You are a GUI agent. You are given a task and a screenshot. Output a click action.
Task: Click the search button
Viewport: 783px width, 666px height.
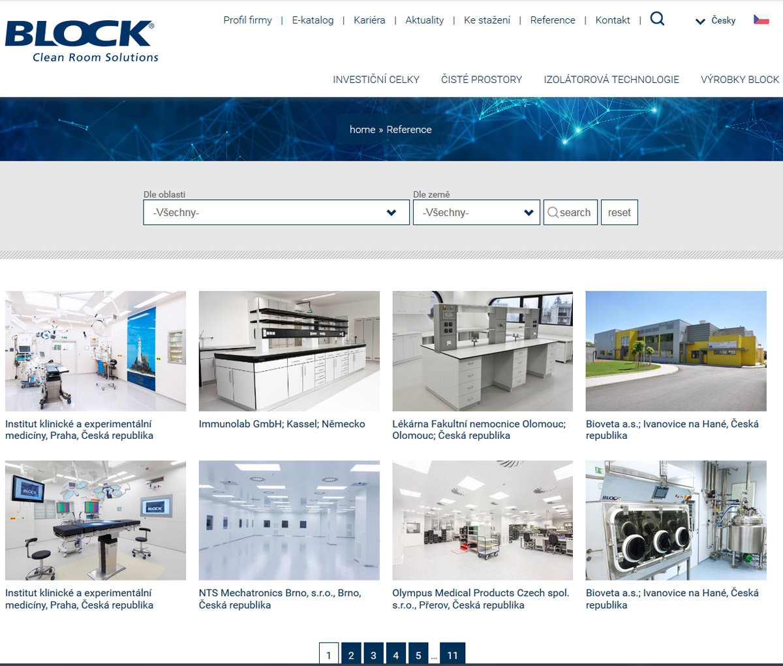click(570, 212)
